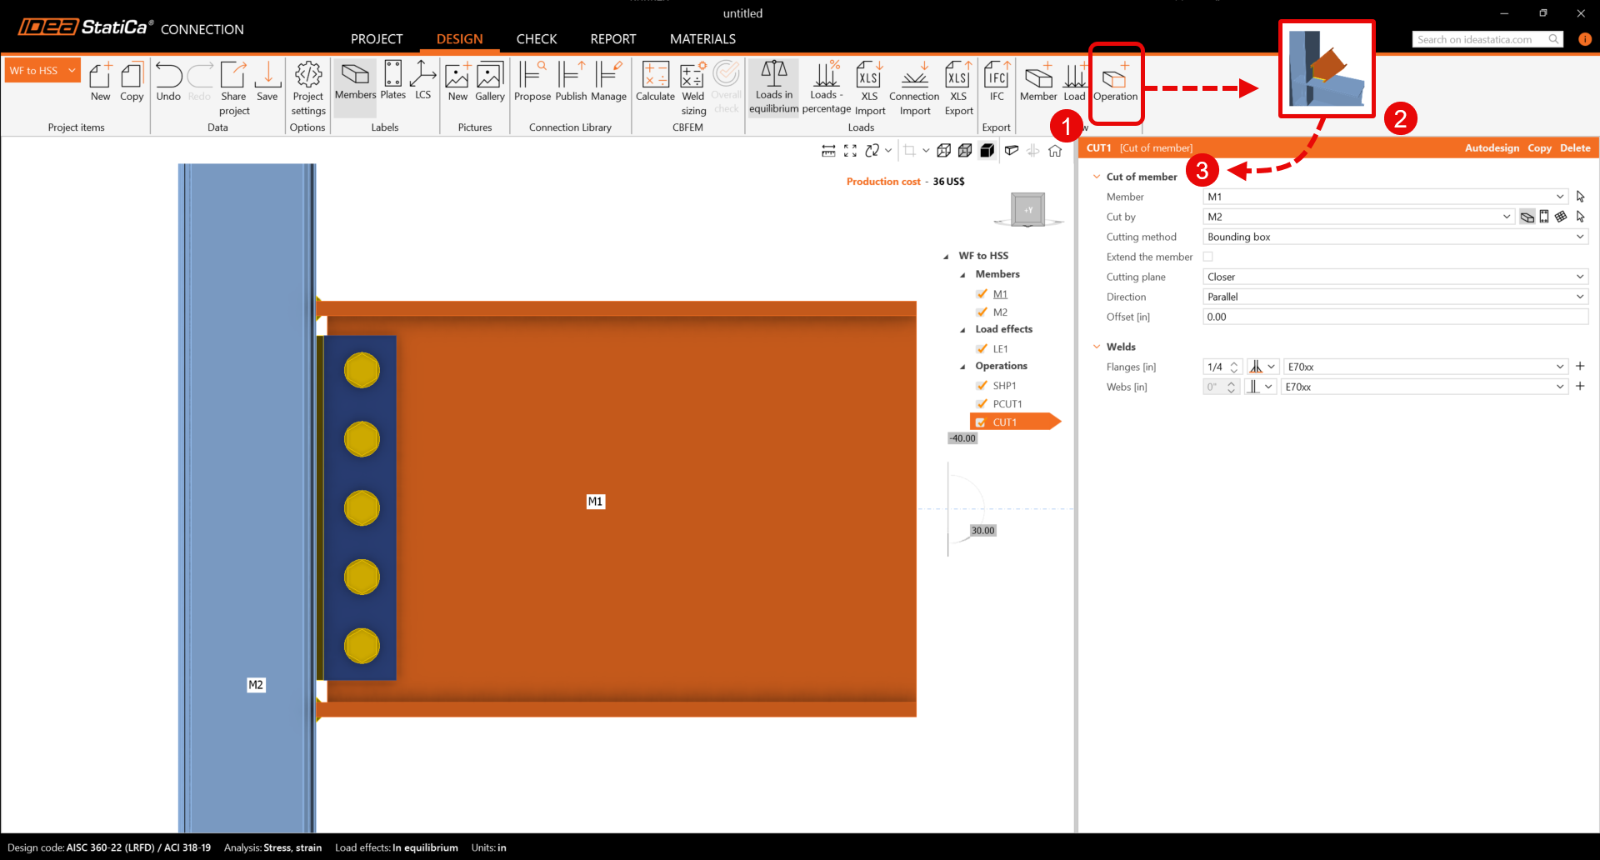Open the Direction Parallel dropdown
The image size is (1600, 860).
click(1395, 297)
